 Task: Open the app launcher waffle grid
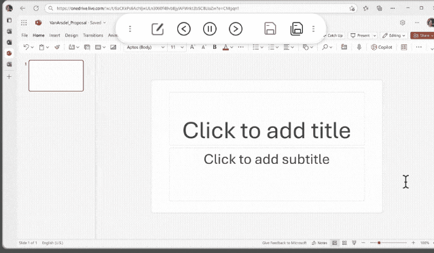tap(24, 22)
